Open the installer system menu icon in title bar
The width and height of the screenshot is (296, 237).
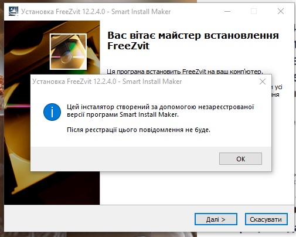tap(13, 11)
